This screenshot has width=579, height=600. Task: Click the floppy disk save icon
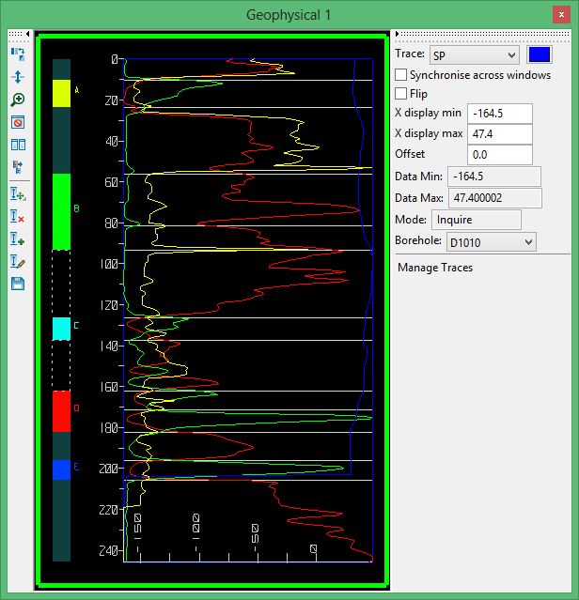coord(17,283)
